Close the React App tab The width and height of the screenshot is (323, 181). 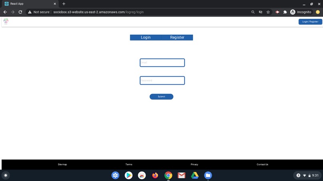pos(55,4)
